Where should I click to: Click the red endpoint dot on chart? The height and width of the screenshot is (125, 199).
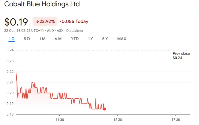[104, 109]
